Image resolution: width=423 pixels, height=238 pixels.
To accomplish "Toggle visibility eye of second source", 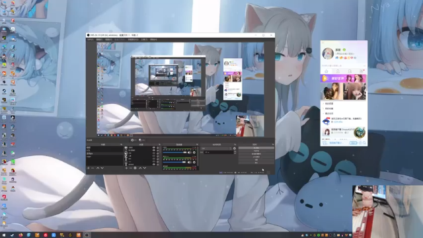I will pos(154,150).
